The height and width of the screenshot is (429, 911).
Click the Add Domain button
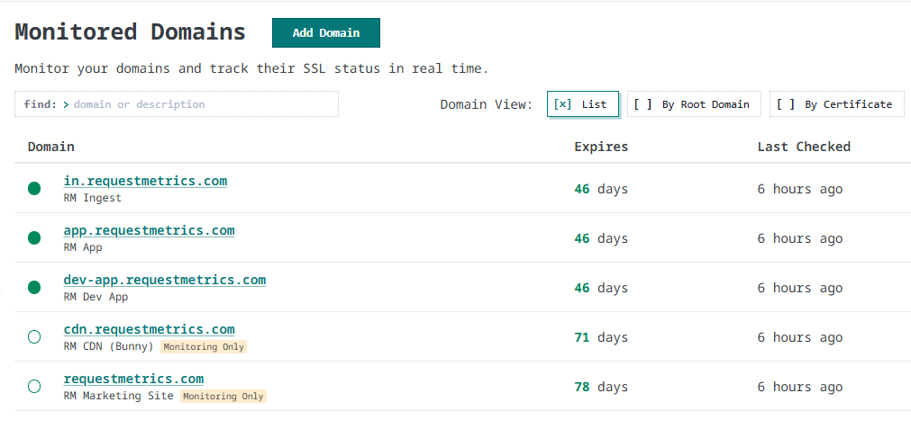tap(326, 33)
